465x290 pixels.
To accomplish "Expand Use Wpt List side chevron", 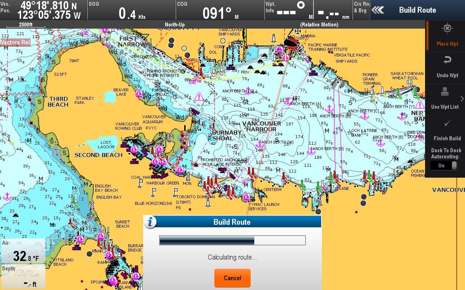I will 462,99.
